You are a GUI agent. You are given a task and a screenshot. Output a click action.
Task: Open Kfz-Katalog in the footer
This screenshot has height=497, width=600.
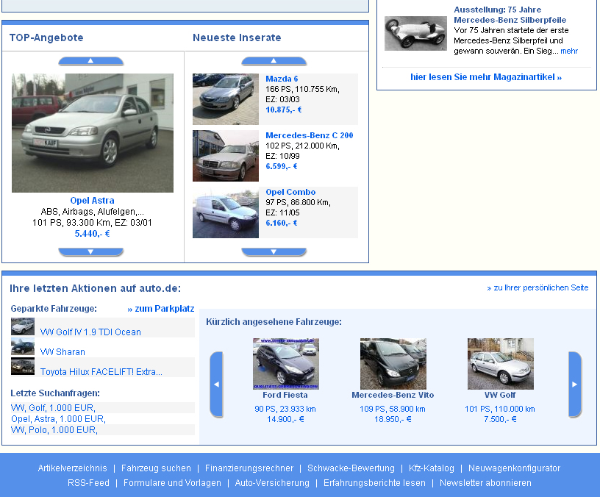click(431, 468)
